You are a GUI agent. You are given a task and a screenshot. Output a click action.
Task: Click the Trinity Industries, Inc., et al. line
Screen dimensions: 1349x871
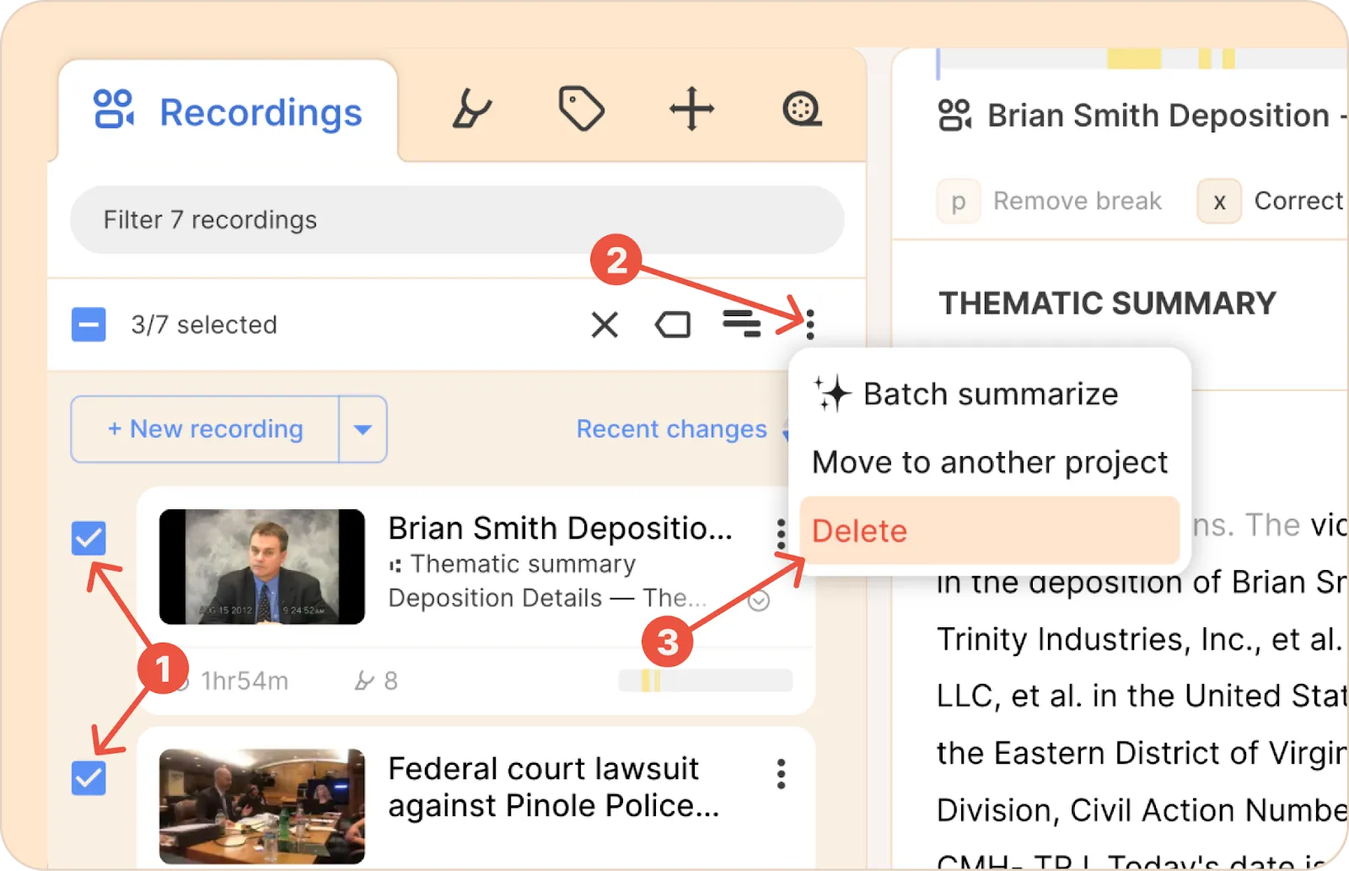[x=1140, y=639]
